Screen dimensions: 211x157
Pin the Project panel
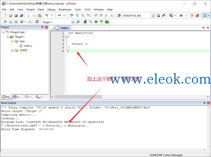[x=42, y=27]
